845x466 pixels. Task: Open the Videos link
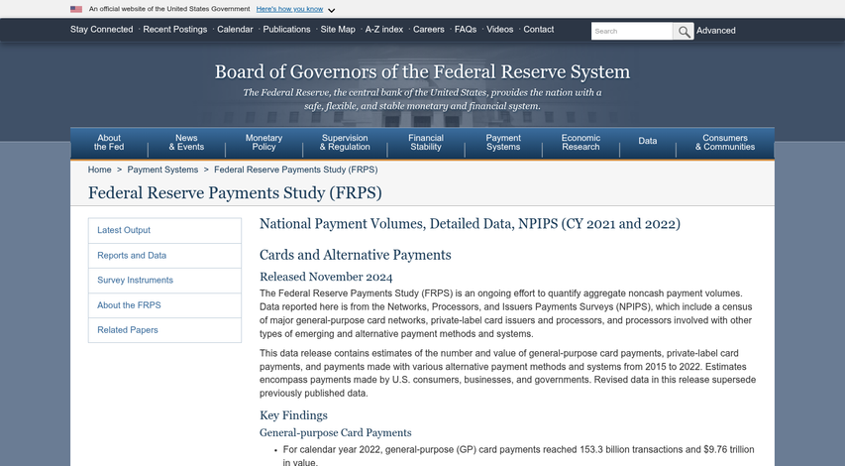coord(500,30)
